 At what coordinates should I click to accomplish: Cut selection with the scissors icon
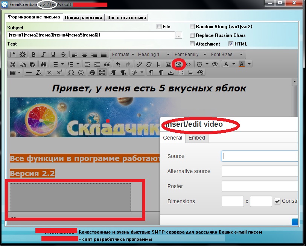point(13,64)
